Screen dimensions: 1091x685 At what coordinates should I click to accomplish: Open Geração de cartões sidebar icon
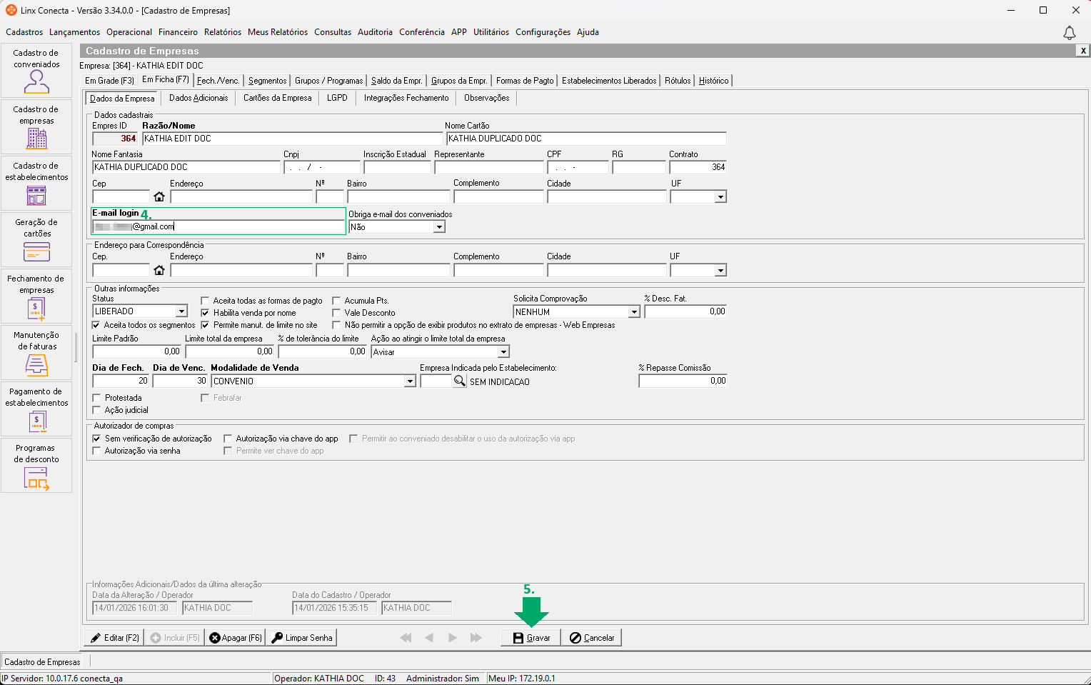(x=36, y=239)
